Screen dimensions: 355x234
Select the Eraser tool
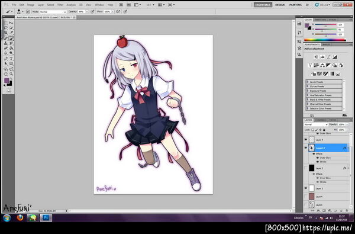[x=6, y=48]
